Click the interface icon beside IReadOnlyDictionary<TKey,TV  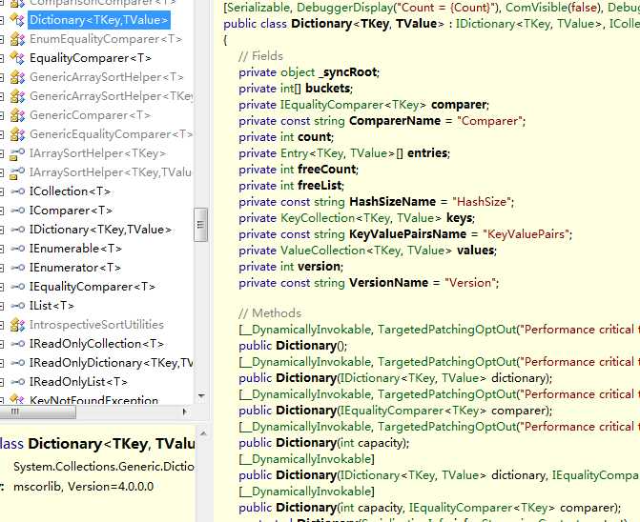point(17,363)
